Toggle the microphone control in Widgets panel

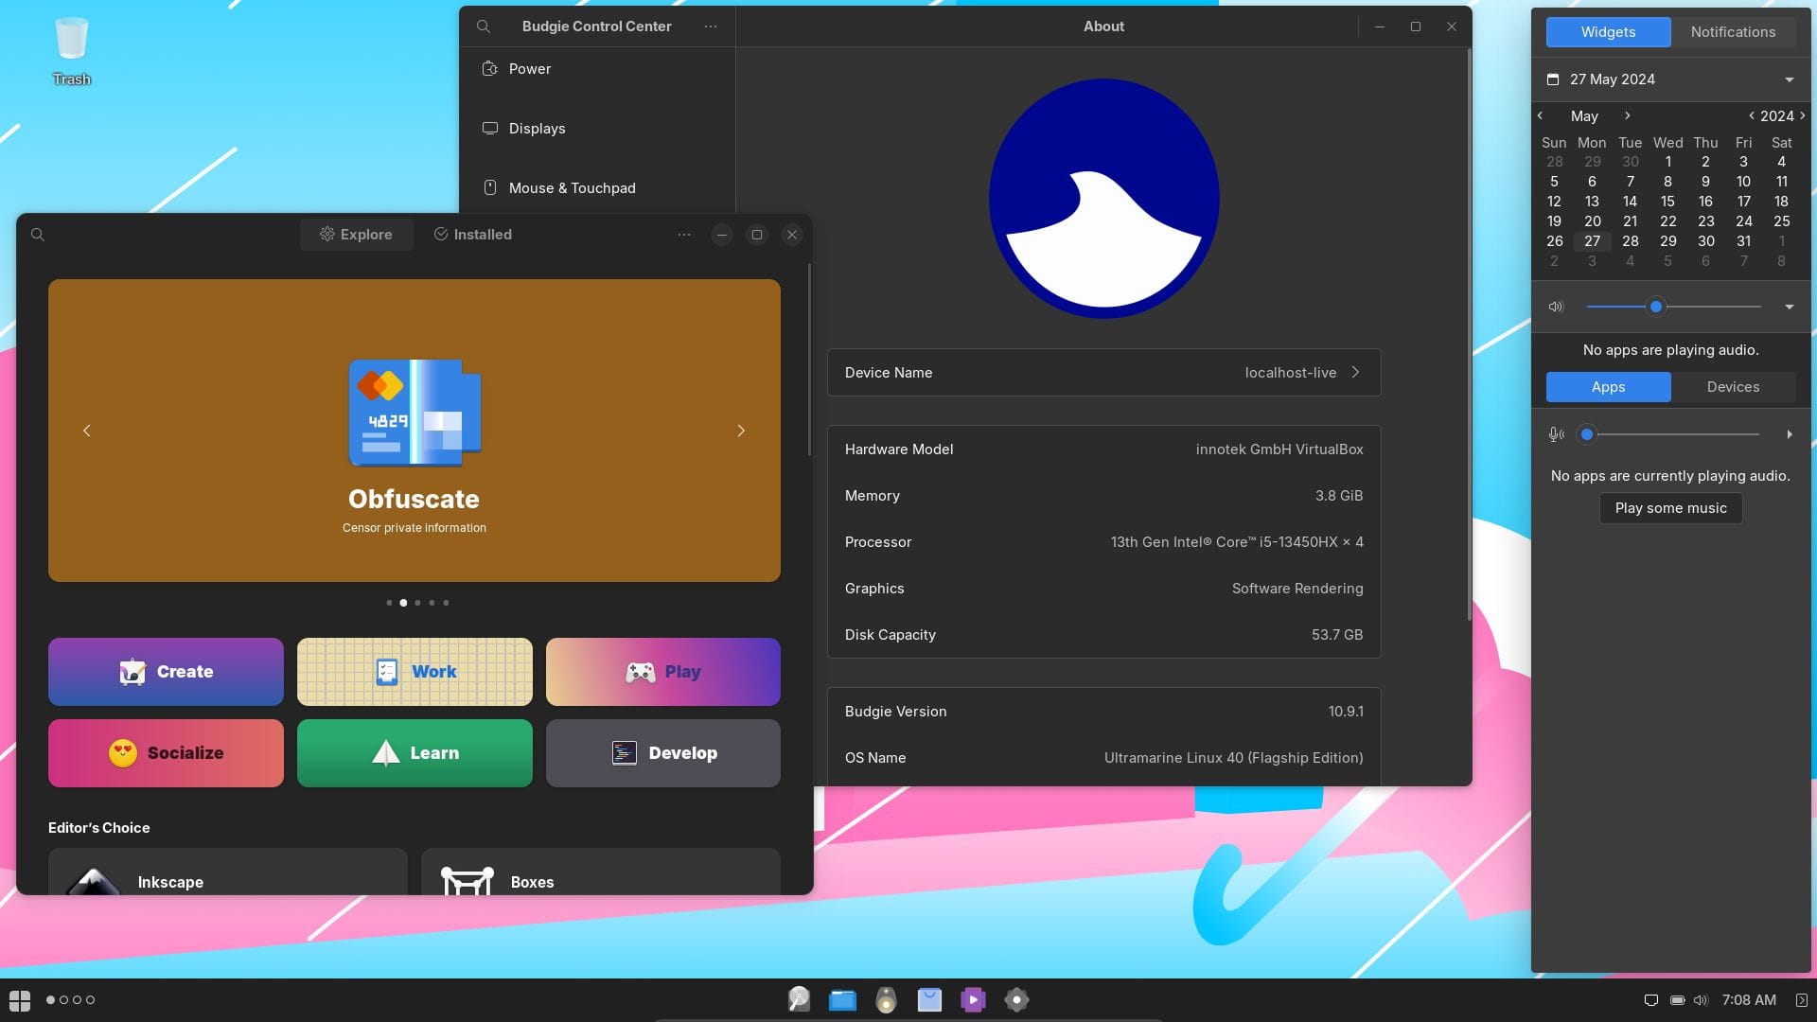1556,434
